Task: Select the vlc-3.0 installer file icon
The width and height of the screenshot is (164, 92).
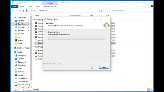Action: pos(36,56)
